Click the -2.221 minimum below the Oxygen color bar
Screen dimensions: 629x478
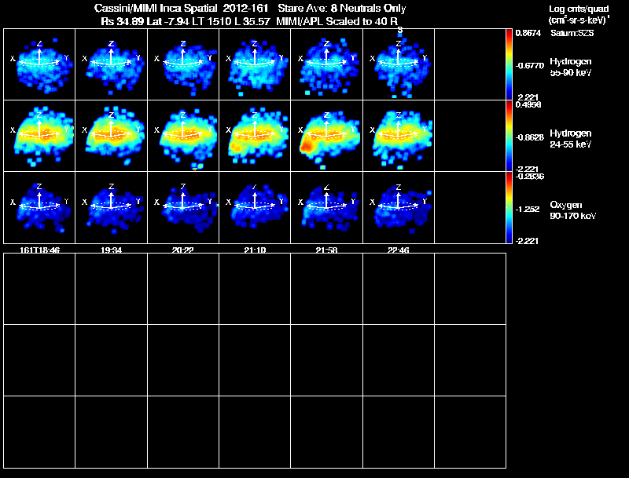click(x=527, y=241)
